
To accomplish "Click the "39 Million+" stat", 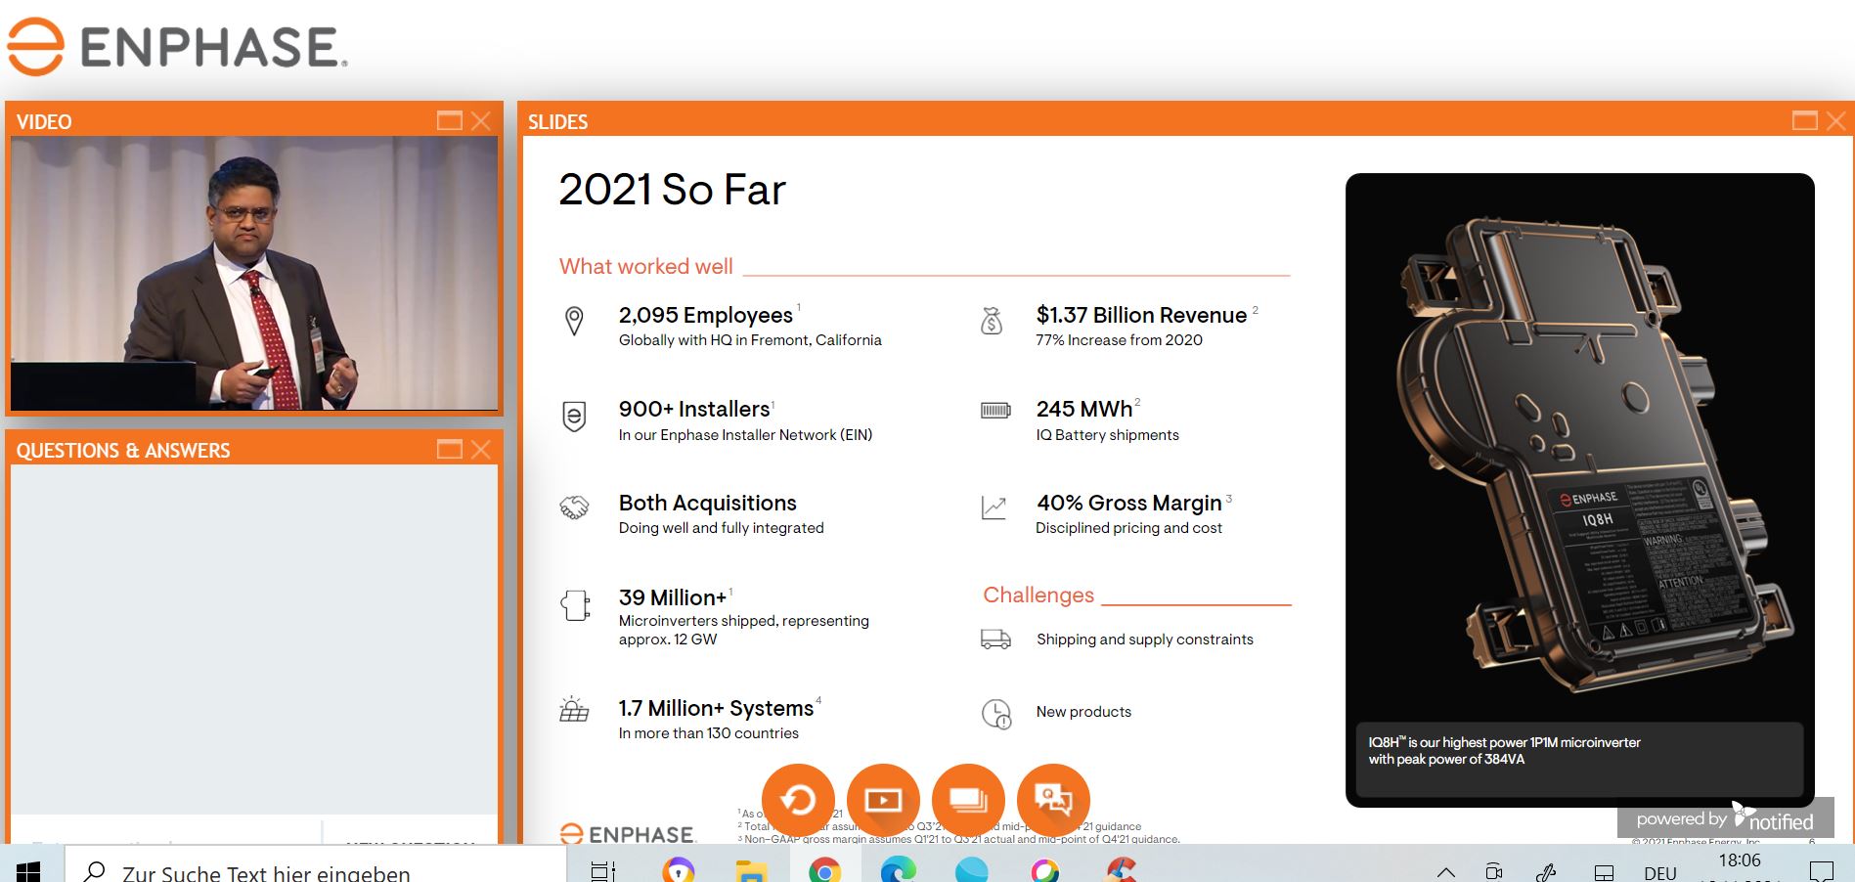I will (673, 596).
